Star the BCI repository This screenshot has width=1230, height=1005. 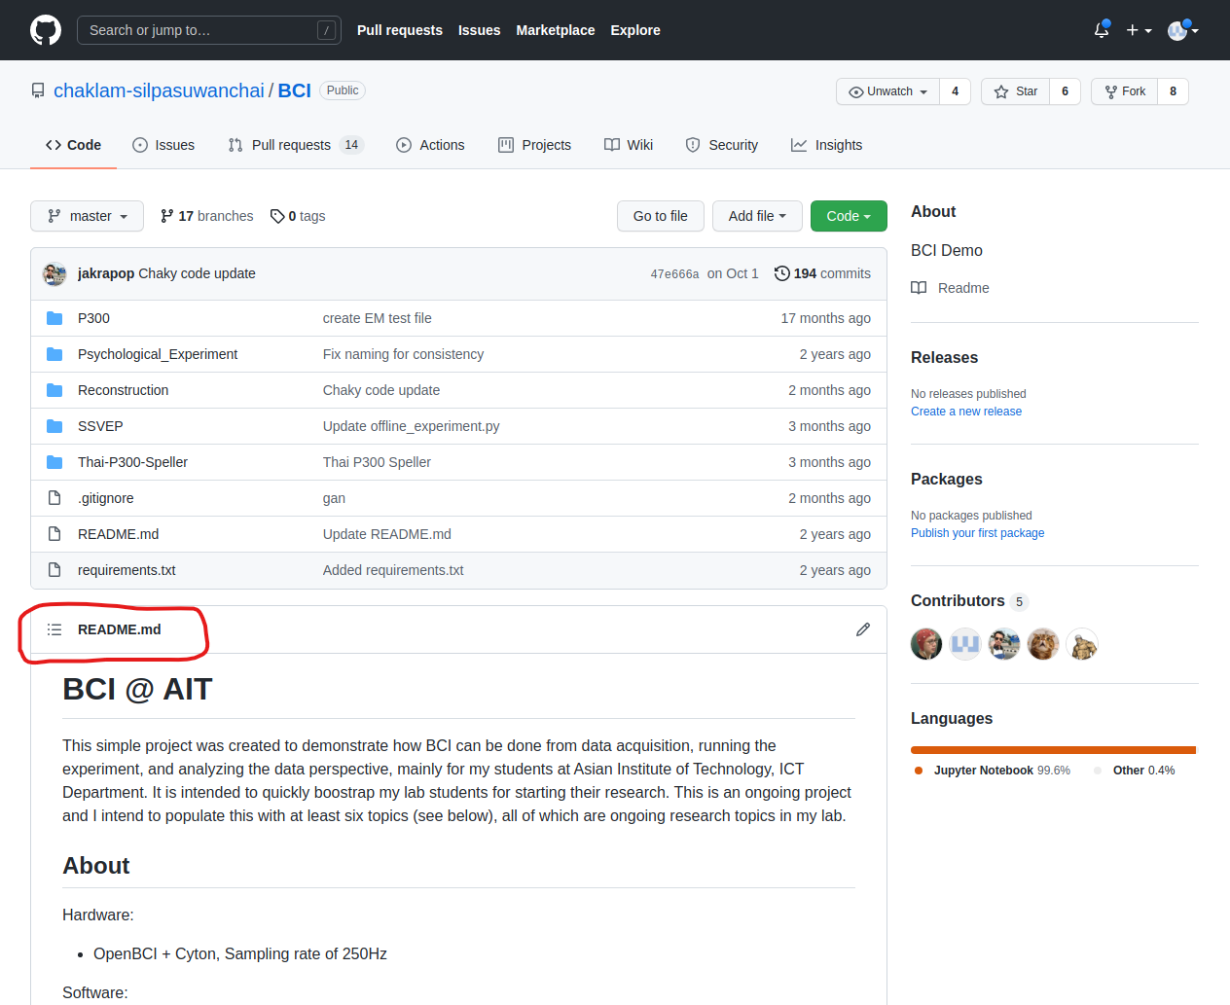[1016, 91]
